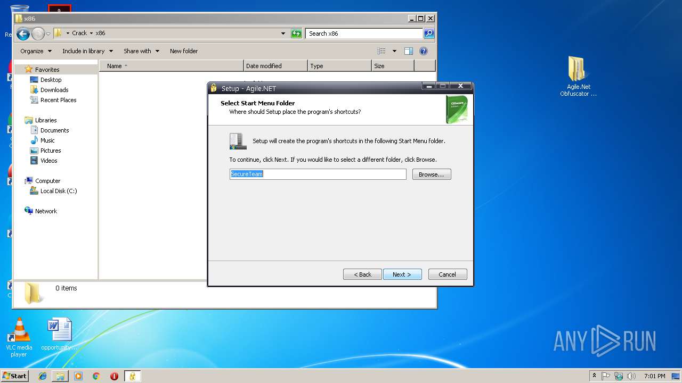Select VLC media player desktop shortcut
Viewport: 682px width, 383px height.
tap(19, 337)
